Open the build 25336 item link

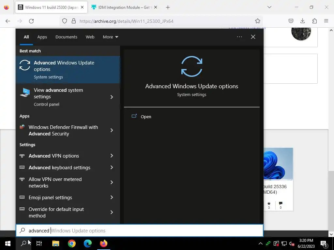[x=275, y=189]
